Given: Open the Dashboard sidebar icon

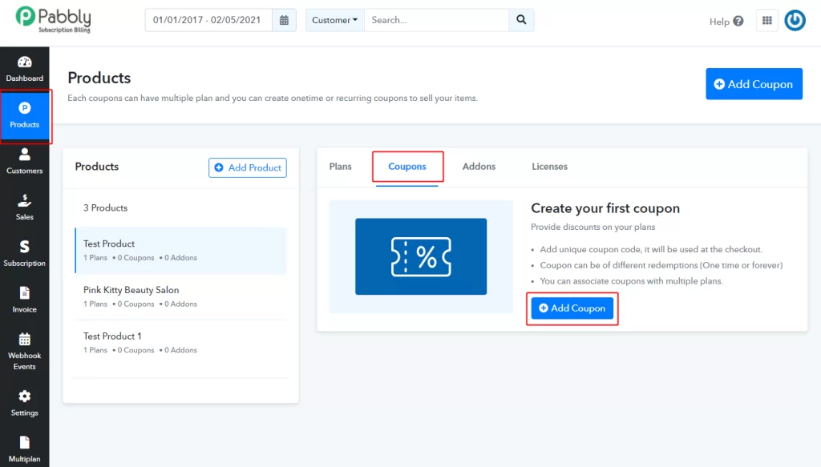Looking at the screenshot, I should pyautogui.click(x=24, y=69).
